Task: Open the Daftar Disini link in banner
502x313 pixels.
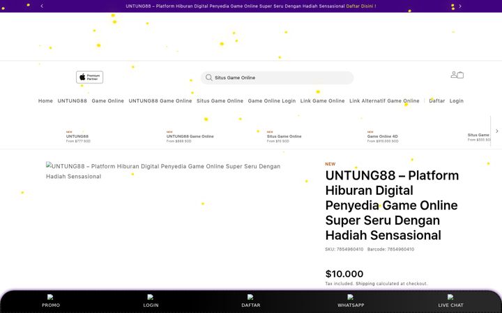Action: [360, 6]
